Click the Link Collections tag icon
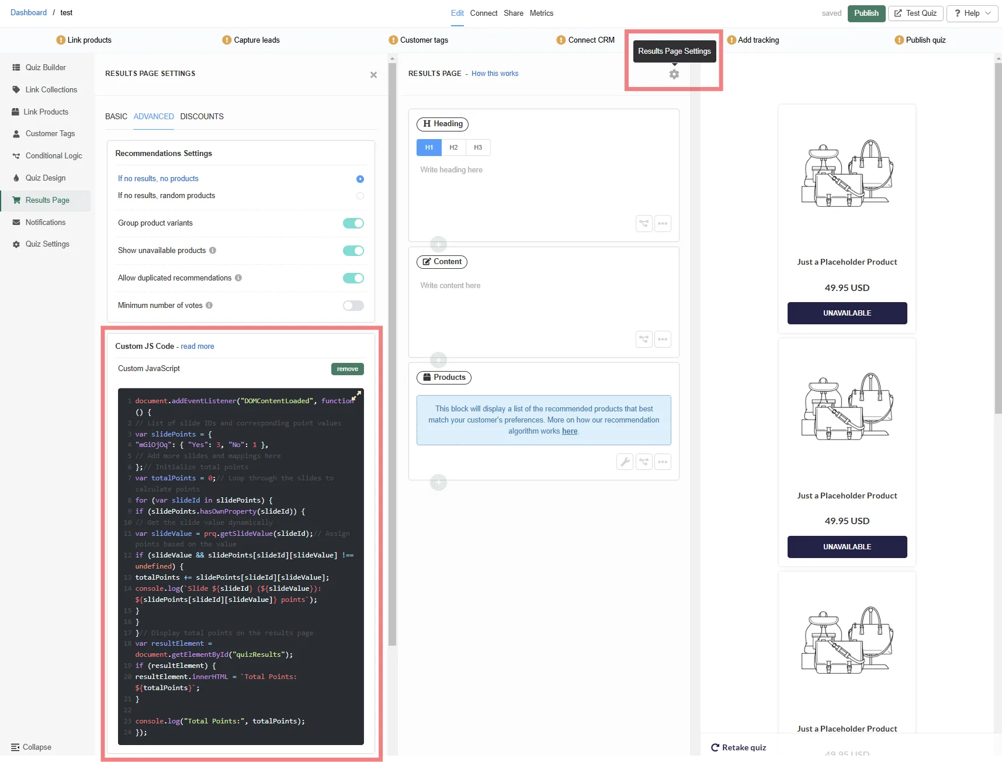1002x762 pixels. [16, 89]
